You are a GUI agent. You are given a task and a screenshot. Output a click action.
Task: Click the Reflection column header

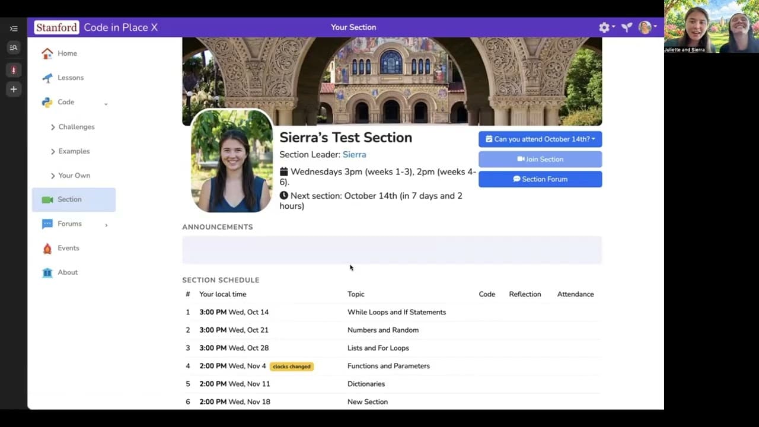tap(525, 294)
